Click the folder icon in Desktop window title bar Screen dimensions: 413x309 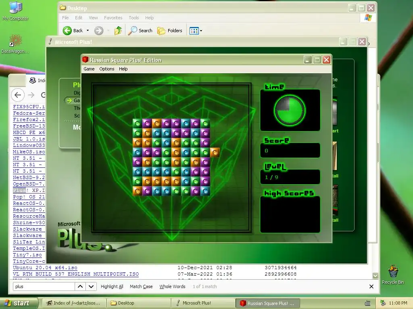click(x=63, y=8)
